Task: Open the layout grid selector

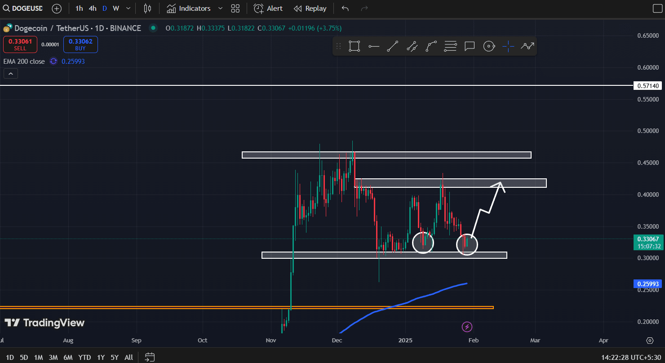Action: [235, 9]
